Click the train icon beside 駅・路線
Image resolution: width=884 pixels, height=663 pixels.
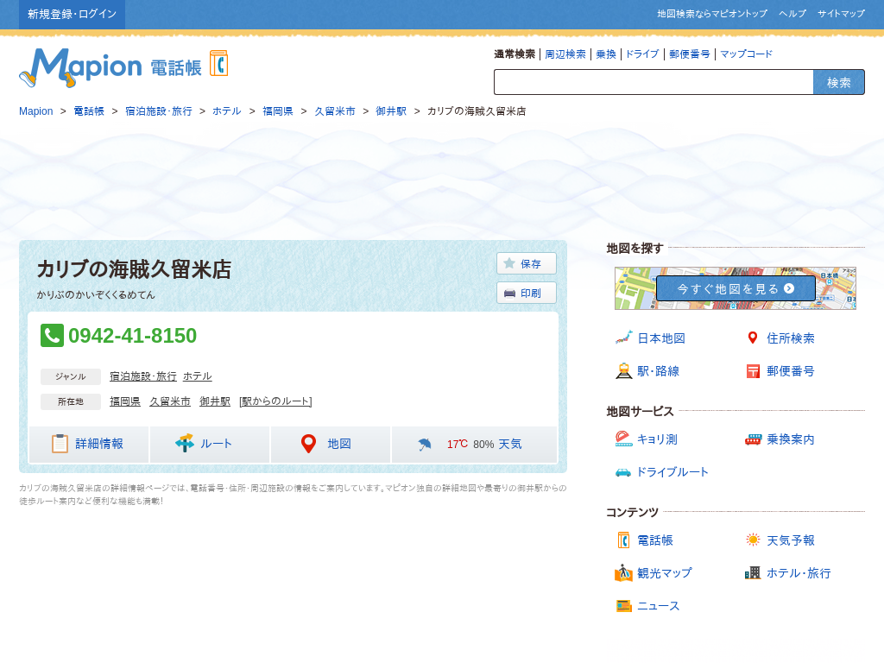click(623, 370)
